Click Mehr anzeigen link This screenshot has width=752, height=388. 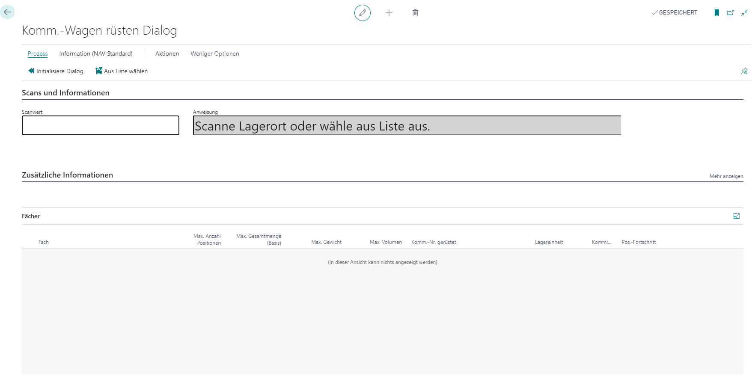(x=726, y=176)
